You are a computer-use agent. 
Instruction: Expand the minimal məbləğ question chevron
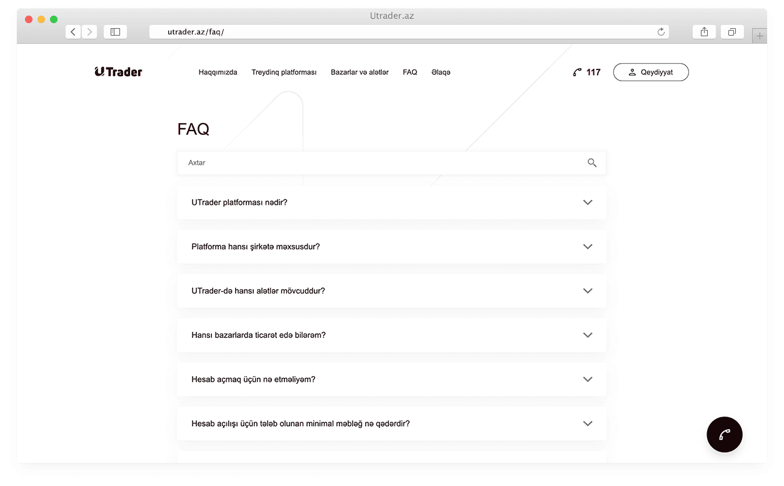coord(587,424)
